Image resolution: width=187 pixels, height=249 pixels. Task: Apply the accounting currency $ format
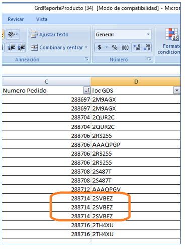click(x=99, y=48)
